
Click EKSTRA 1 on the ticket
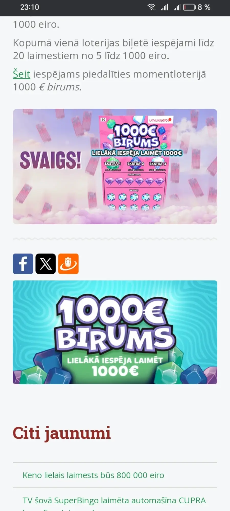click(x=112, y=164)
